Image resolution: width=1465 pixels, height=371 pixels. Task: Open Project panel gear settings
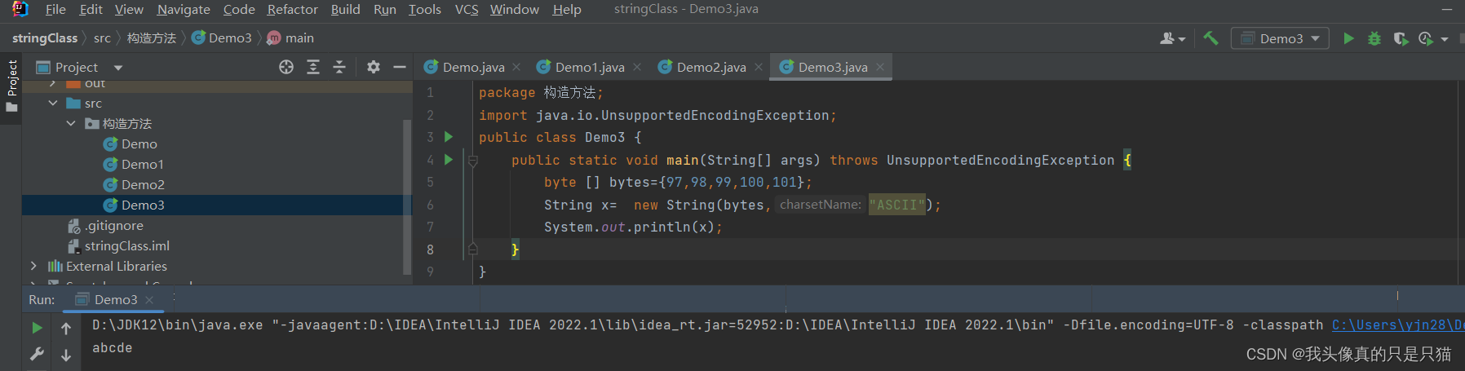click(x=374, y=67)
